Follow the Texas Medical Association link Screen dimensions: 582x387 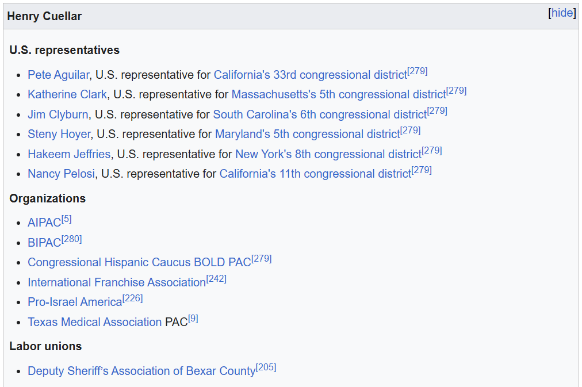(95, 322)
